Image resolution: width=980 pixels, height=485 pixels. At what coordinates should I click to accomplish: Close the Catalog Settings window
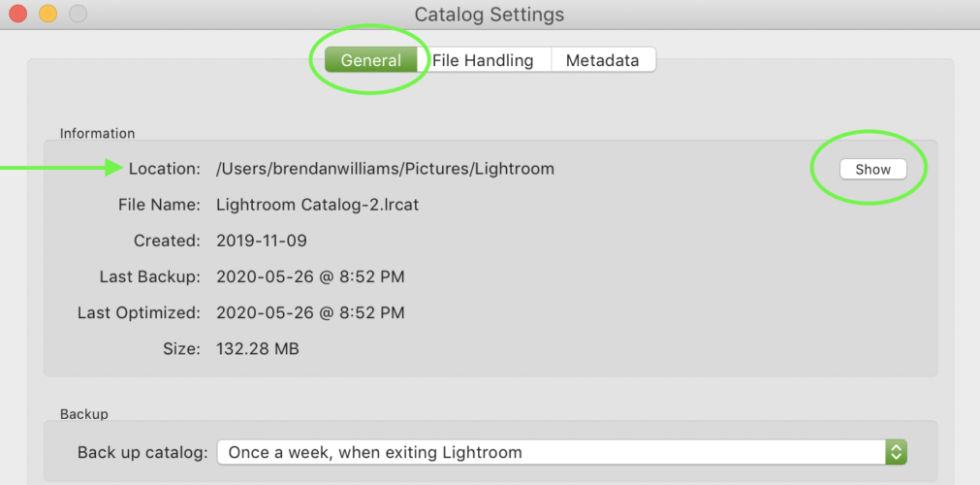[19, 15]
